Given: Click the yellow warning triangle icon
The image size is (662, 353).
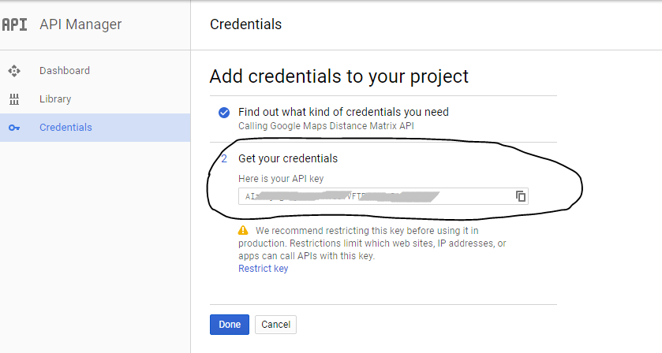Looking at the screenshot, I should pyautogui.click(x=243, y=230).
